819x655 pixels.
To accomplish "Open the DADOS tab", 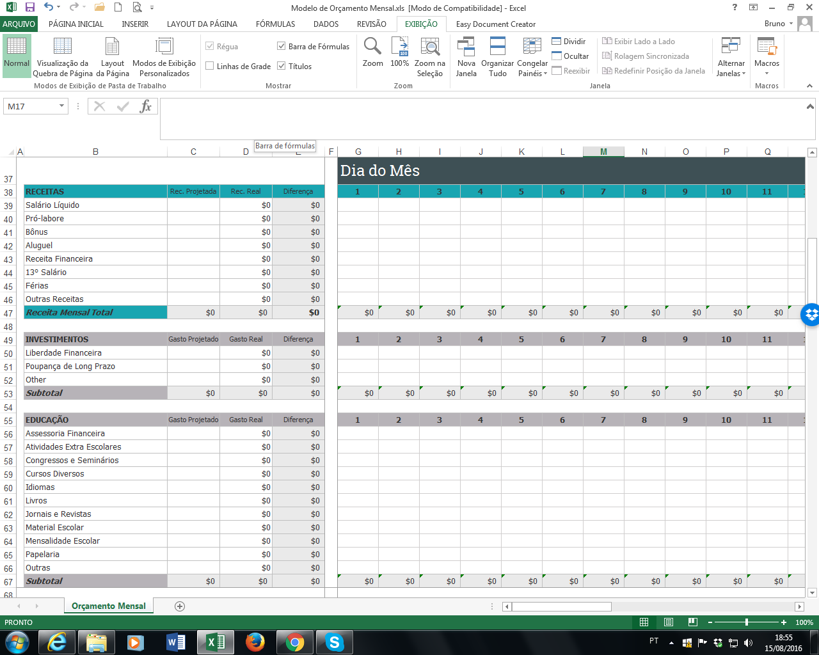I will pos(326,24).
